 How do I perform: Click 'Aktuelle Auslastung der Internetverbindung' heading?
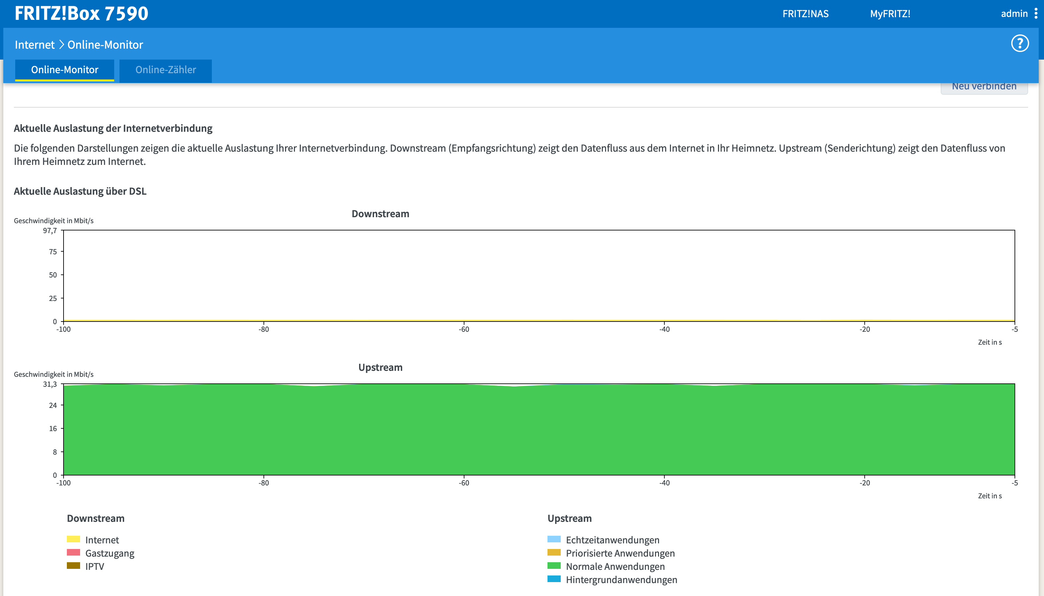(113, 128)
